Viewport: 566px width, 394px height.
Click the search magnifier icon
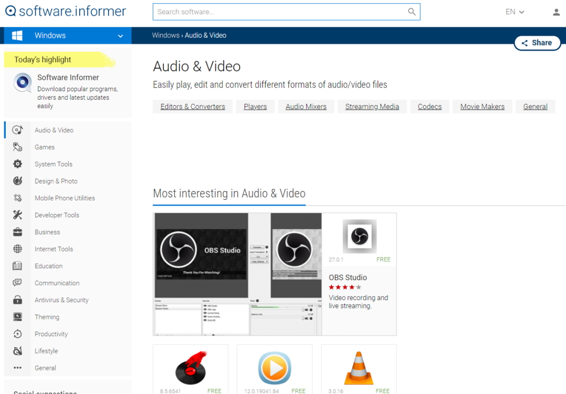point(412,12)
